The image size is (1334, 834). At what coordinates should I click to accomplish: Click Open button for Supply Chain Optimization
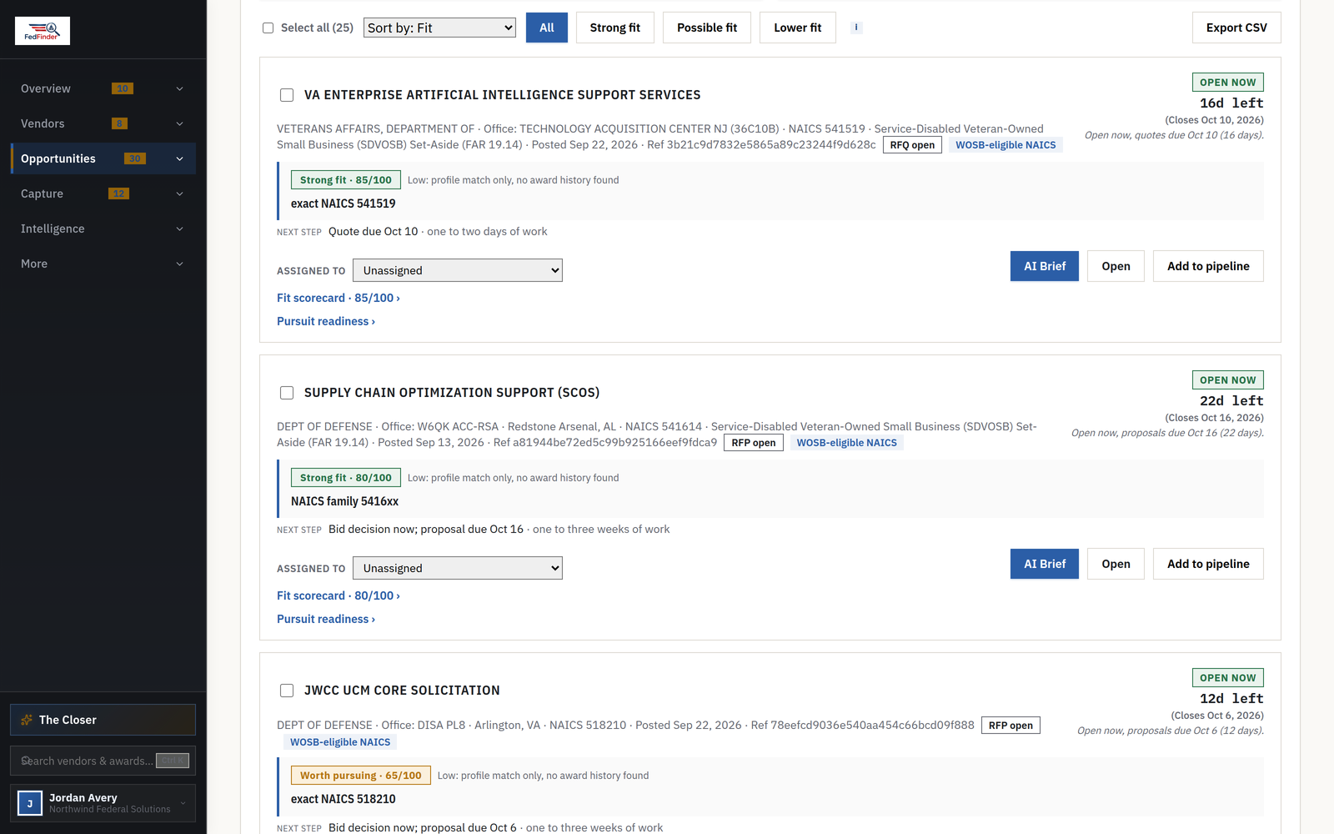click(1116, 564)
